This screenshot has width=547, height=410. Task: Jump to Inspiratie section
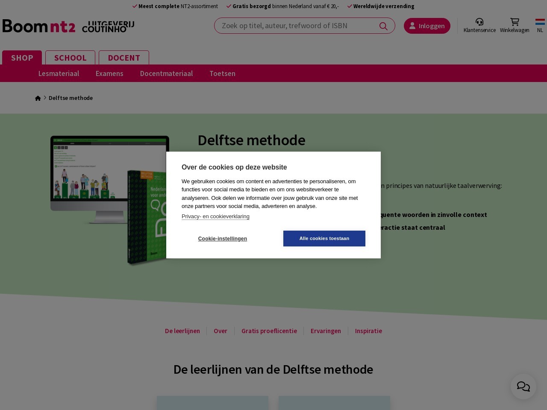368,331
